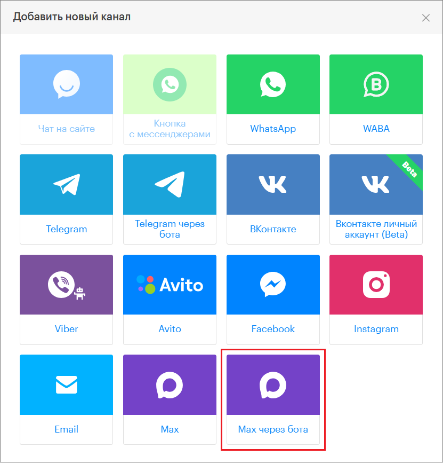Viewport: 443px width, 463px height.
Task: Select the Facebook Messenger icon
Action: (x=273, y=285)
